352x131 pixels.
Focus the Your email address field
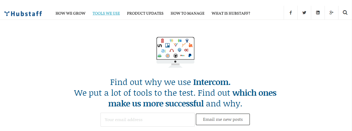[x=147, y=120]
